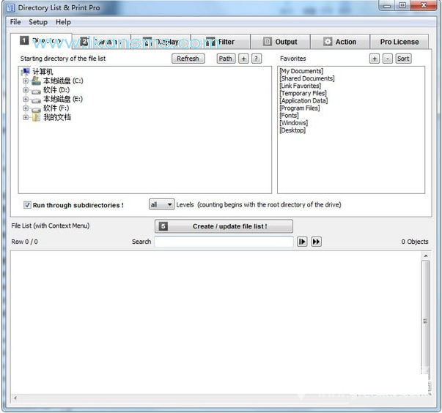
Task: Click the C: drive system disk icon
Action: point(36,81)
